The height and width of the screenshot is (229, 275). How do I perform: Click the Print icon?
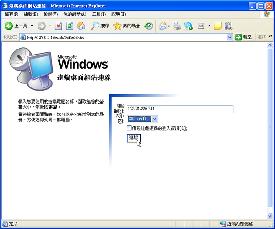(177, 26)
